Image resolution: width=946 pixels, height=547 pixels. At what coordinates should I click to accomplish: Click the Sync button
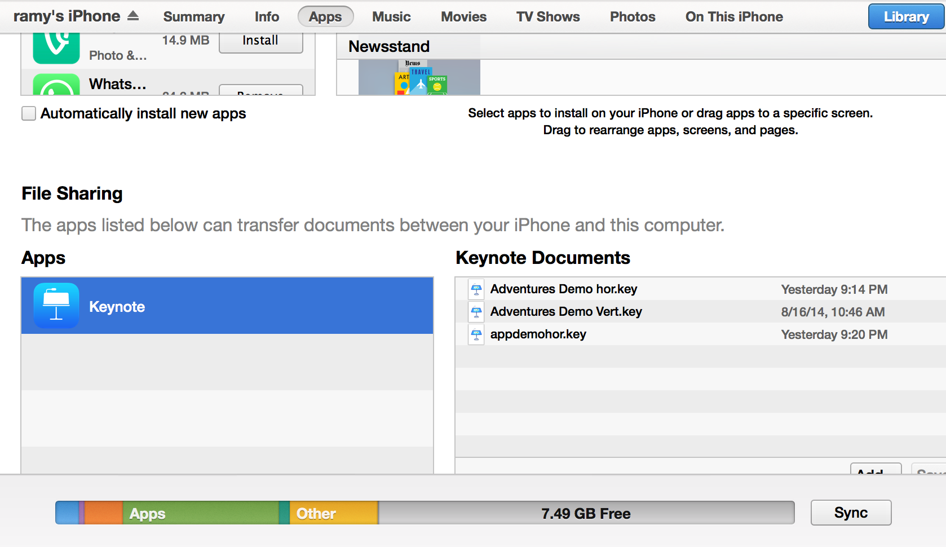pos(851,513)
